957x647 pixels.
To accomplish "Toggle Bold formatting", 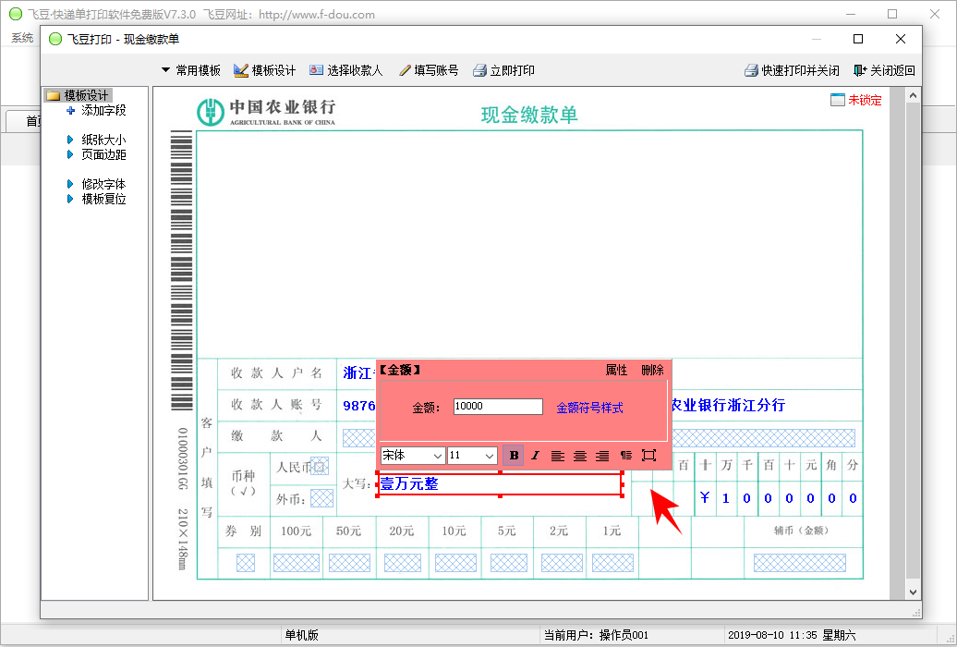I will 514,455.
